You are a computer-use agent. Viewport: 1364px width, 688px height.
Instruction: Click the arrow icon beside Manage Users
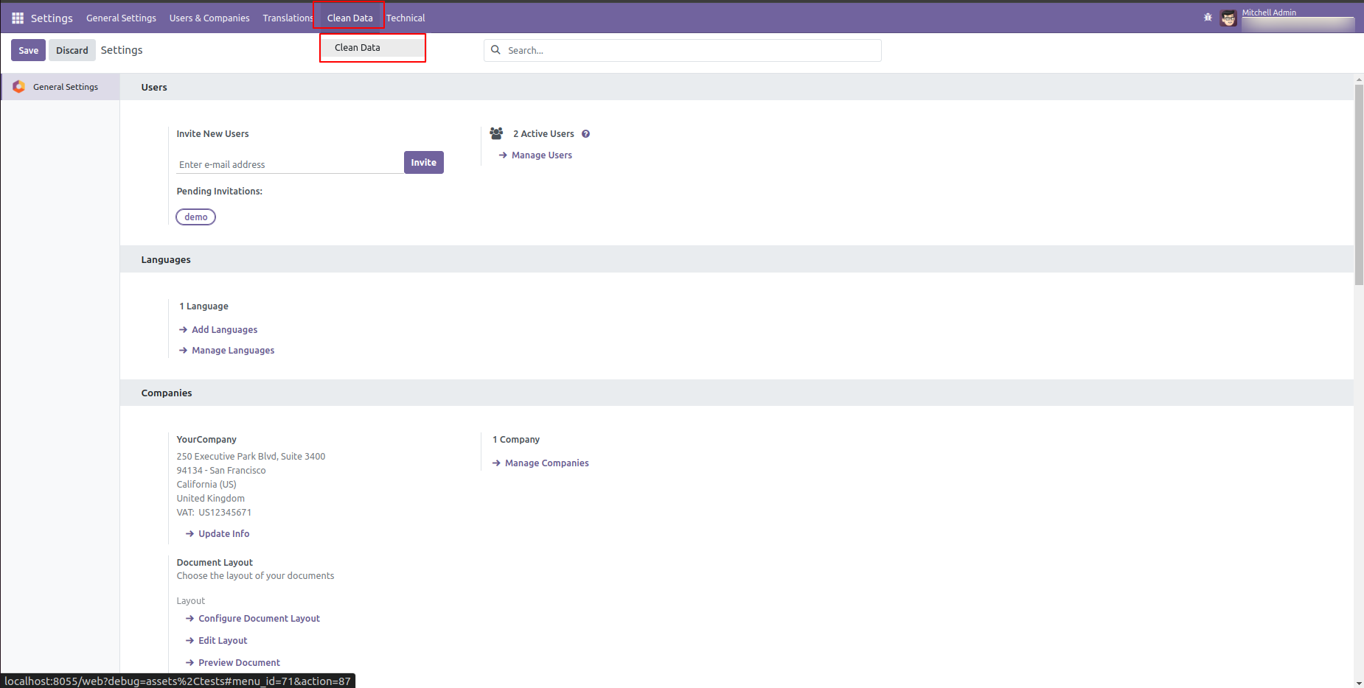click(503, 155)
